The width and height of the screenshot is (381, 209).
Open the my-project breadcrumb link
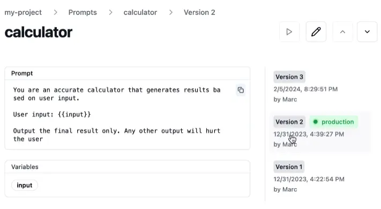click(x=23, y=12)
